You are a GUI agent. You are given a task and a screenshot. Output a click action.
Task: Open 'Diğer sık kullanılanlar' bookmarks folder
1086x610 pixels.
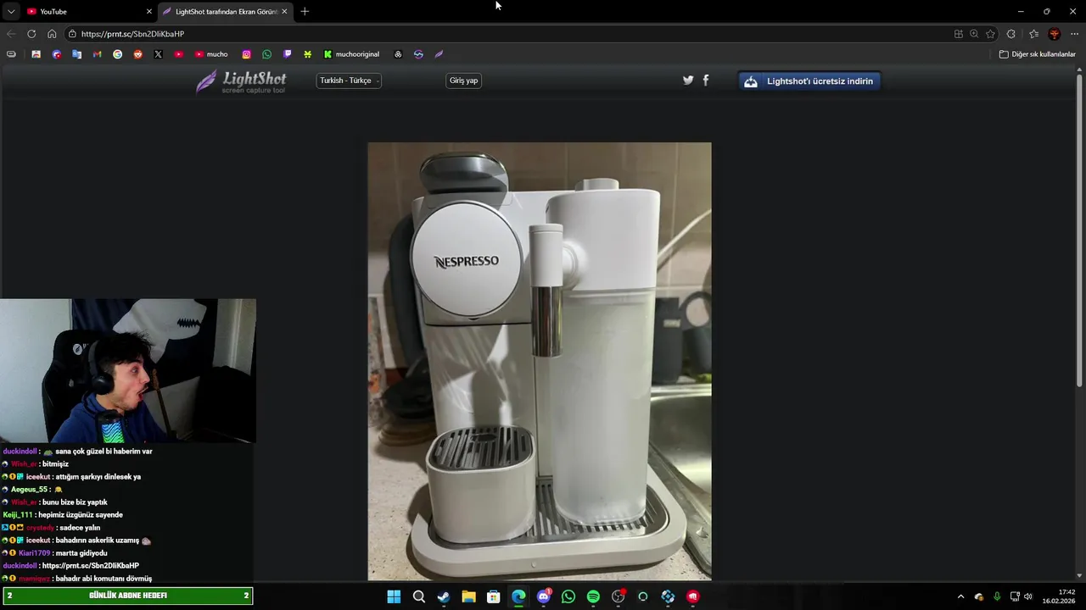pyautogui.click(x=1037, y=54)
